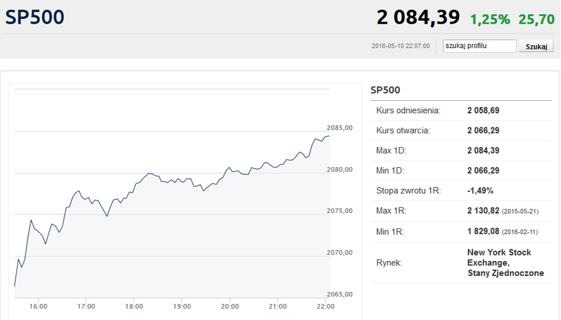Click the 25,70 point change value
Screen dimensions: 561x320
point(536,20)
